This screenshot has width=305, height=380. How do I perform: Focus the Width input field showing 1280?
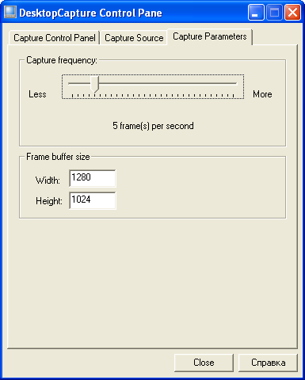click(93, 178)
